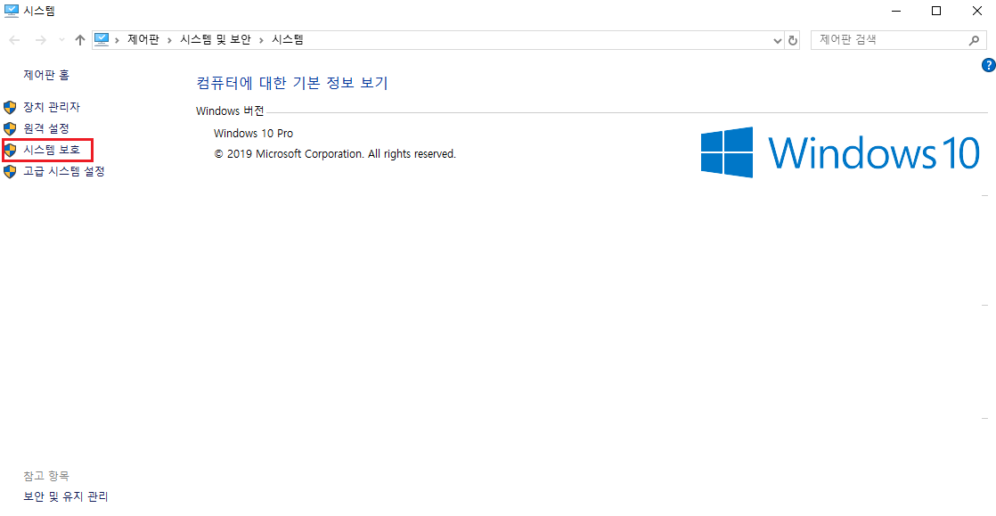Click the search magnifier icon
Viewport: 996px width, 516px height.
point(973,40)
